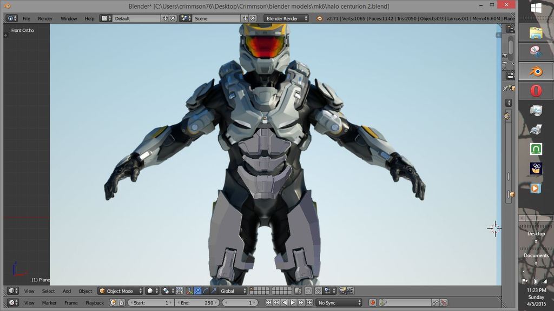Click the End frame field
This screenshot has width=554, height=311.
(x=197, y=302)
